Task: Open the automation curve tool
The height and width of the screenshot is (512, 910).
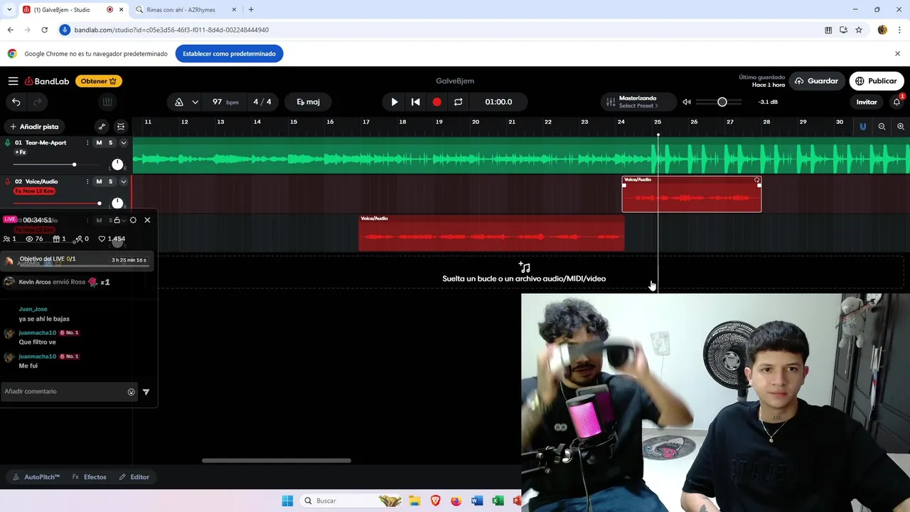Action: point(102,127)
